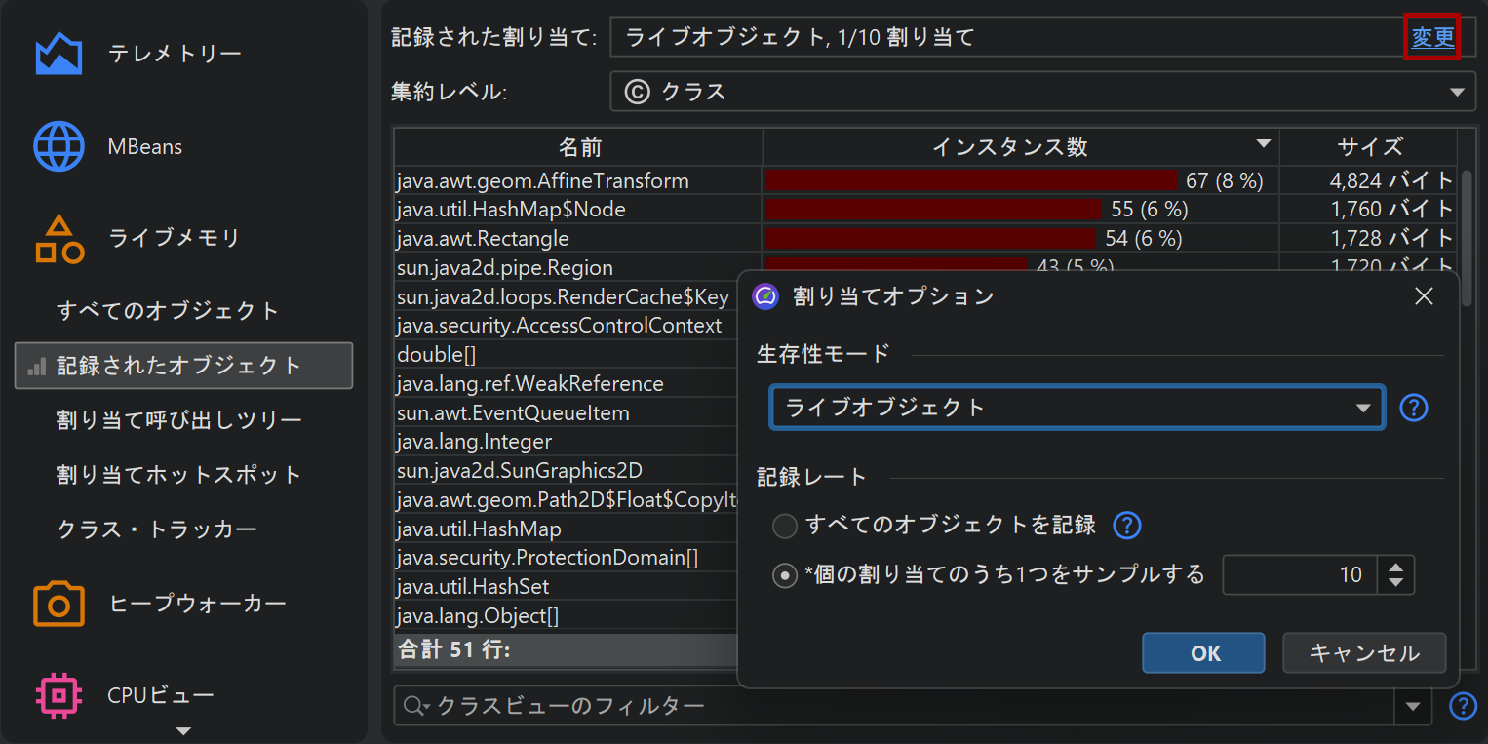This screenshot has height=744, width=1488.
Task: Click help icon beside the class filter
Action: click(1463, 706)
